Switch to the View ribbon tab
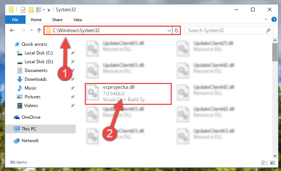The width and height of the screenshot is (281, 171). [78, 20]
